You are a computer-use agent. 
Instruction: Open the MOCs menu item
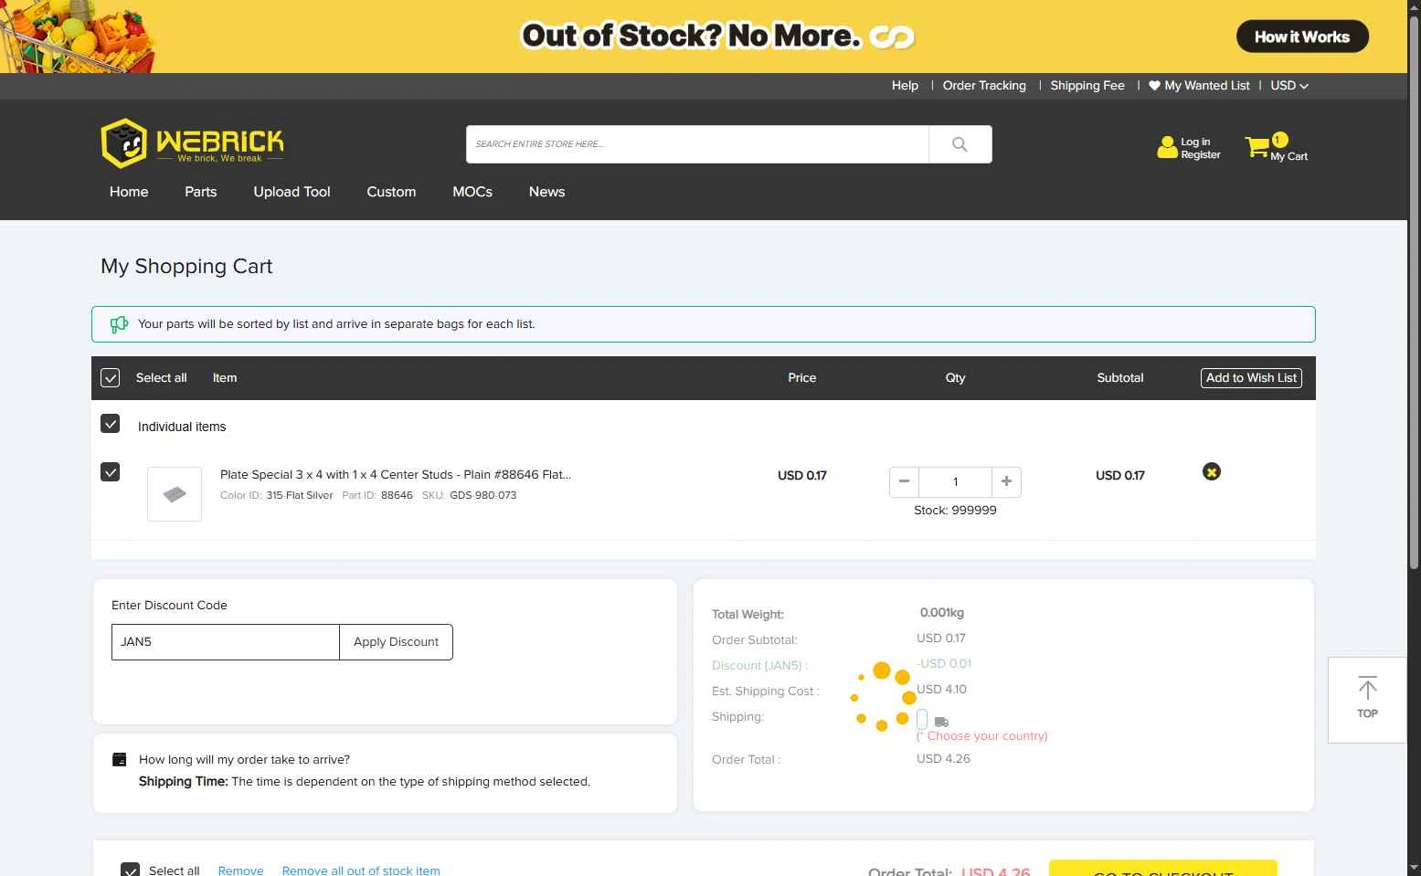472,192
